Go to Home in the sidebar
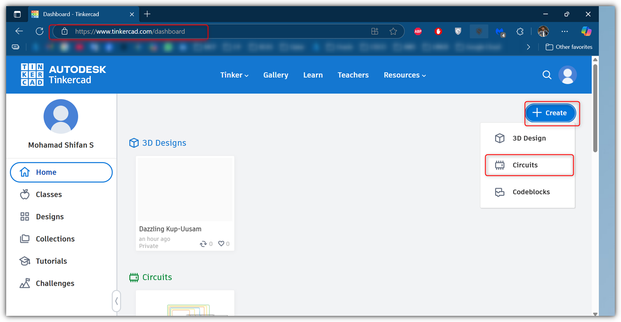 pyautogui.click(x=61, y=172)
